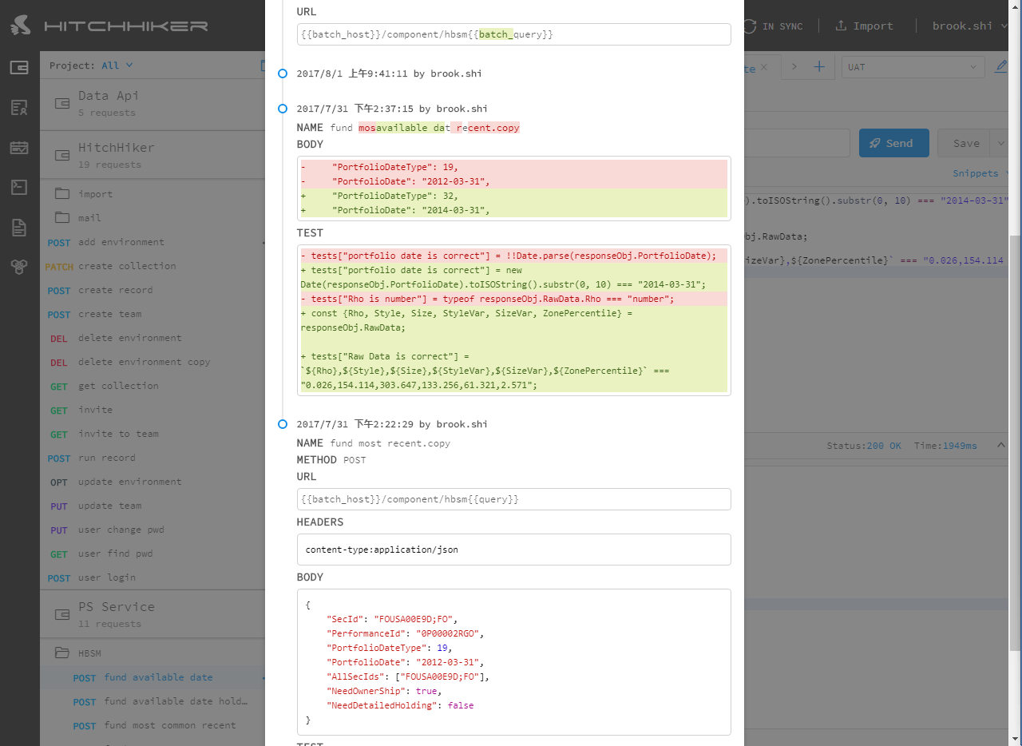Click the {{batch_host}} URL field at top
Screen dimensions: 1022x746
513,34
